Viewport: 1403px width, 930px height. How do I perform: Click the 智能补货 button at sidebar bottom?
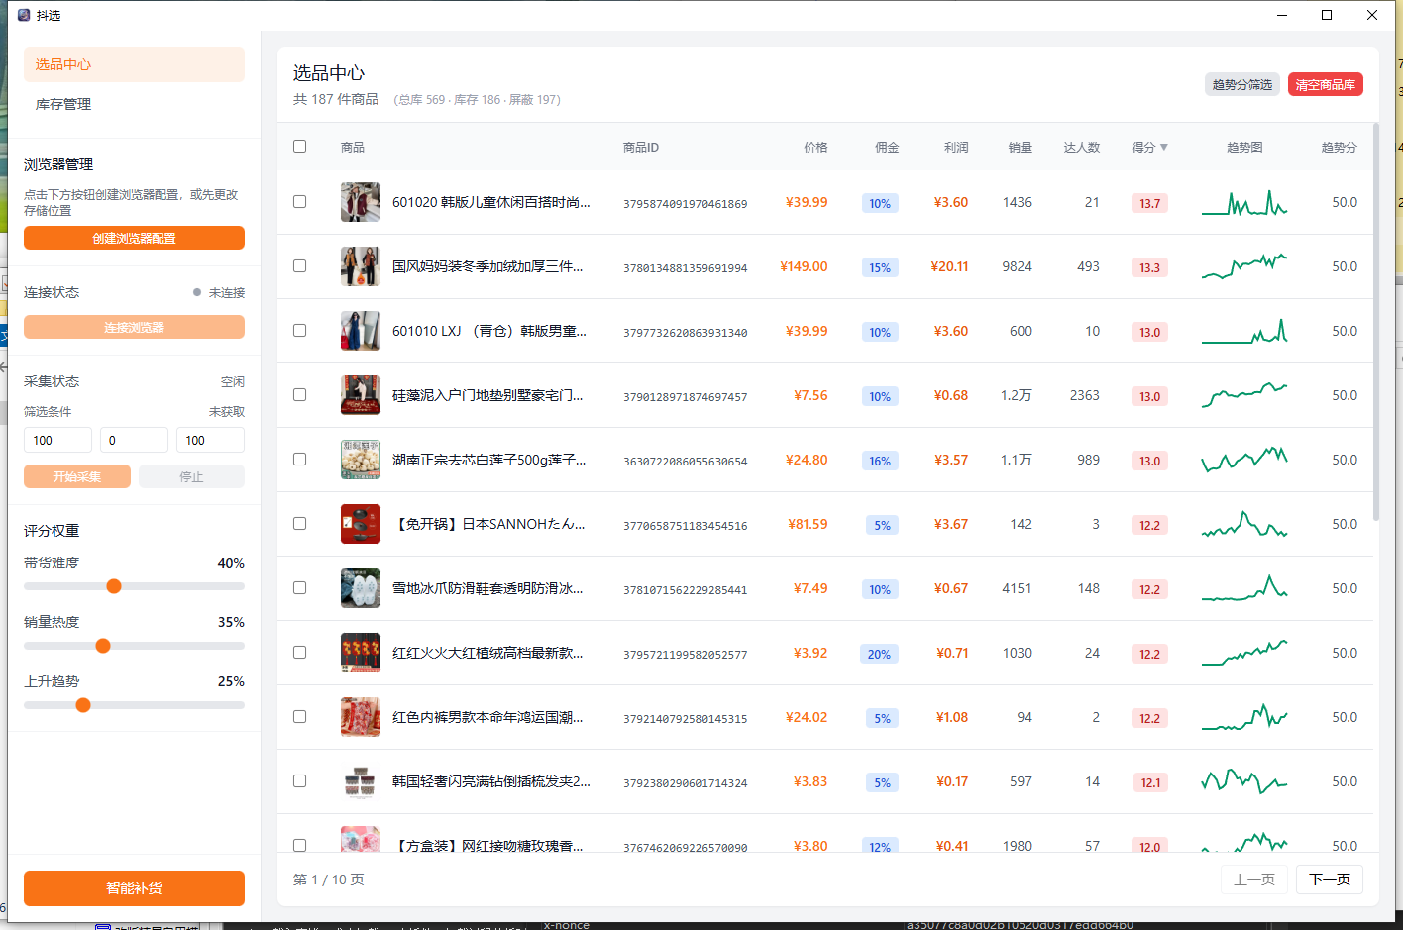pos(134,887)
